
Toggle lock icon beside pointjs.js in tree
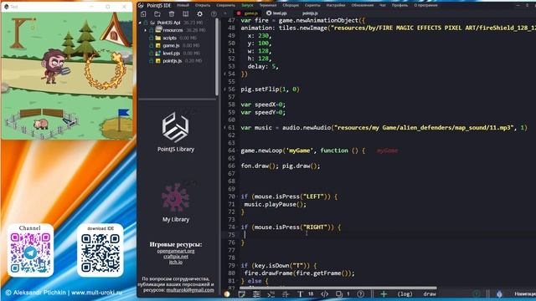(x=151, y=61)
